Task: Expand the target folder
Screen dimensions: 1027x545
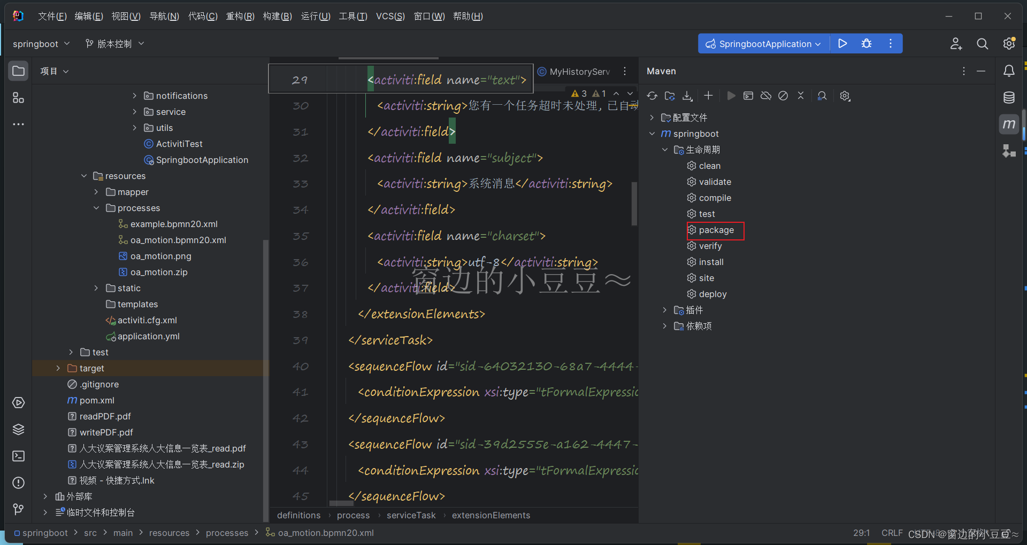Action: pyautogui.click(x=58, y=368)
